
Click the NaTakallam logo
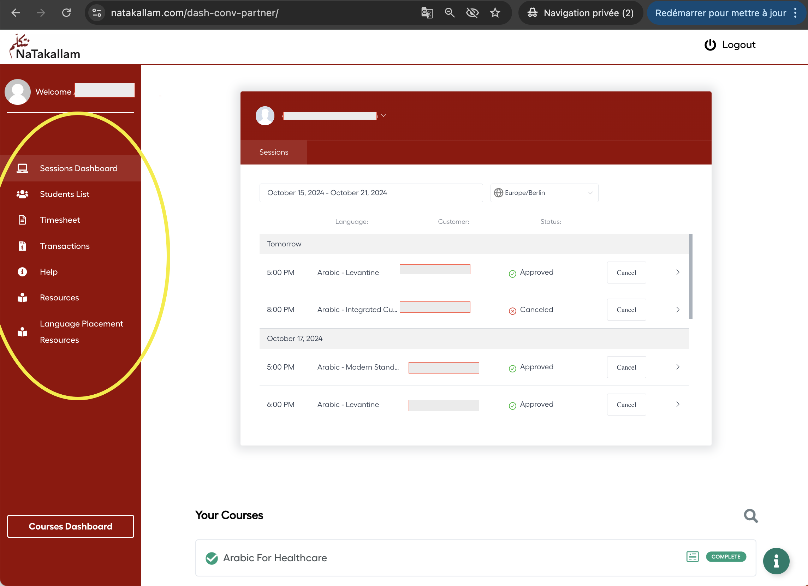[44, 47]
